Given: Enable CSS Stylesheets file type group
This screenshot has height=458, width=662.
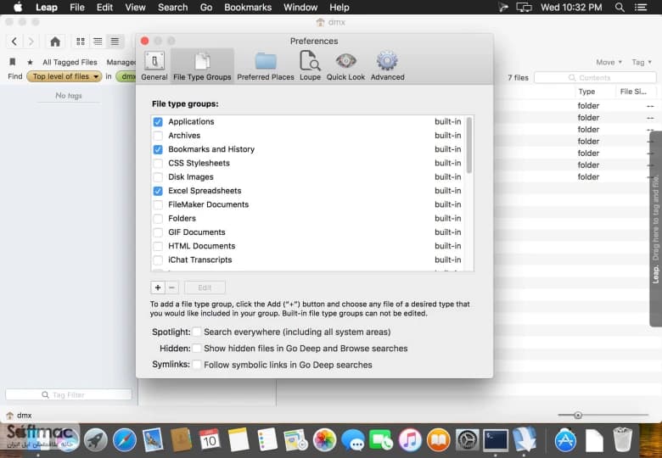Looking at the screenshot, I should pos(158,163).
